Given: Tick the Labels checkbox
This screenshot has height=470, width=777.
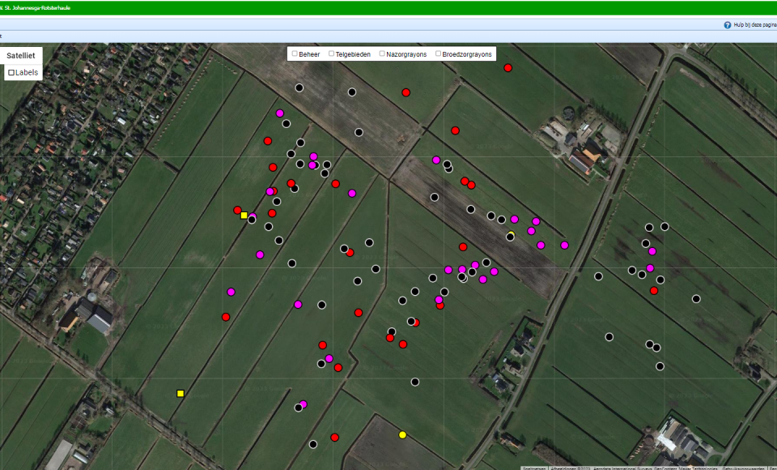Looking at the screenshot, I should pos(11,72).
